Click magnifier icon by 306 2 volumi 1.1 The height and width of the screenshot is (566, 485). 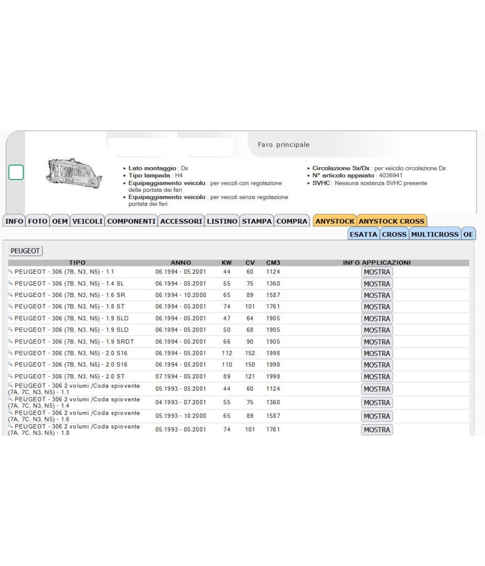[x=10, y=385]
